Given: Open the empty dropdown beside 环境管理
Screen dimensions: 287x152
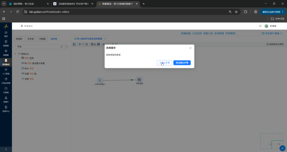Looking at the screenshot, I should click(248, 34).
